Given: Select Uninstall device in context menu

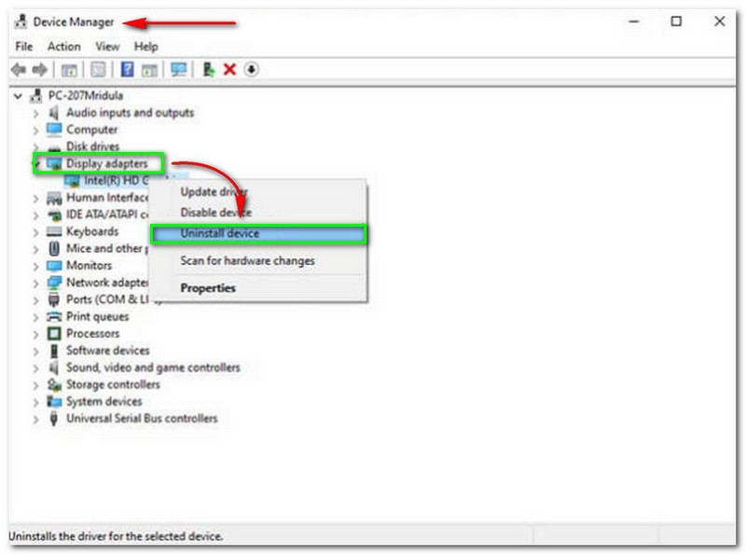Looking at the screenshot, I should [x=259, y=234].
